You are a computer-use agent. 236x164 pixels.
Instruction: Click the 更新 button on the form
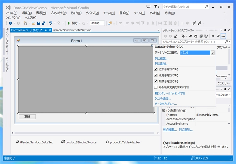pos(27,117)
